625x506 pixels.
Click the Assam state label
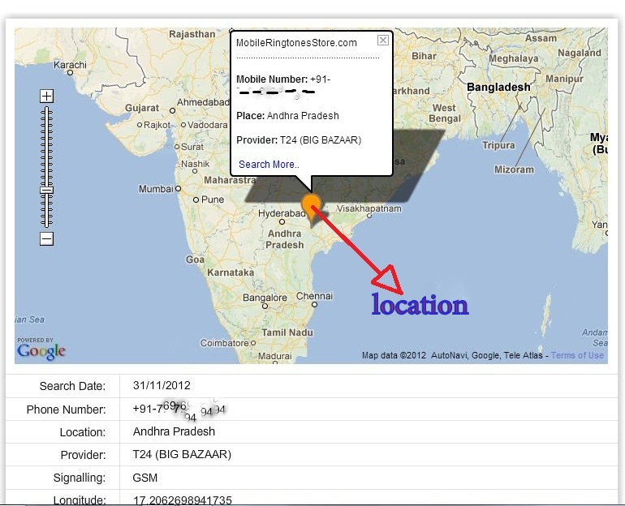point(541,38)
